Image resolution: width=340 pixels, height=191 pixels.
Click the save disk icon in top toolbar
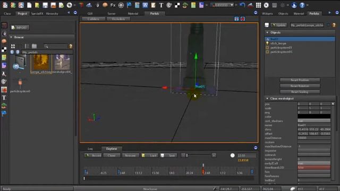tap(45, 5)
